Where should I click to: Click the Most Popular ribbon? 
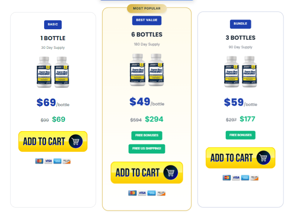(x=147, y=9)
